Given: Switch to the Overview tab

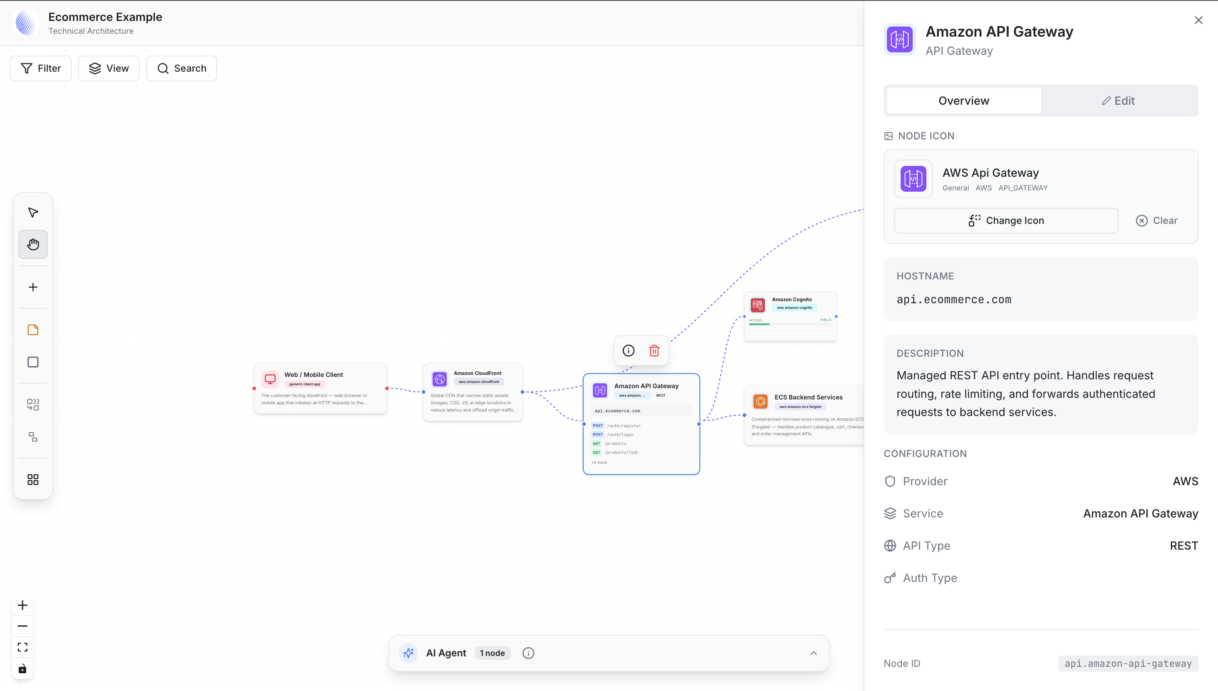Looking at the screenshot, I should pyautogui.click(x=963, y=101).
